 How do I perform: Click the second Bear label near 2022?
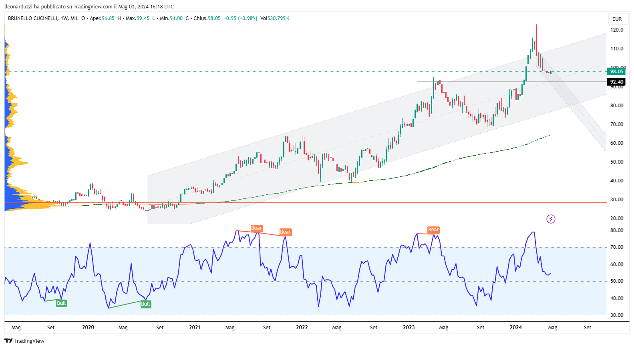click(285, 232)
